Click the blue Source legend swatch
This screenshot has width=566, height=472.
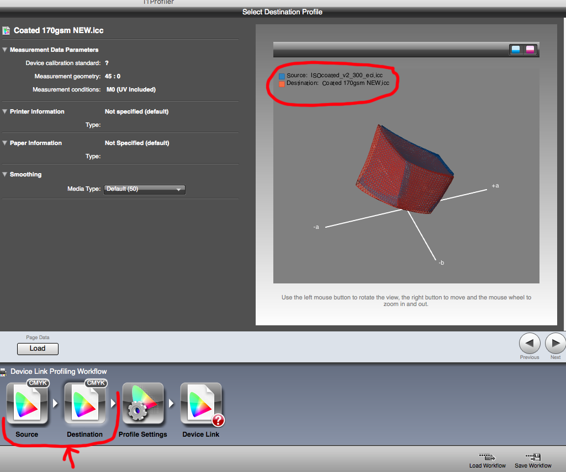click(x=282, y=76)
